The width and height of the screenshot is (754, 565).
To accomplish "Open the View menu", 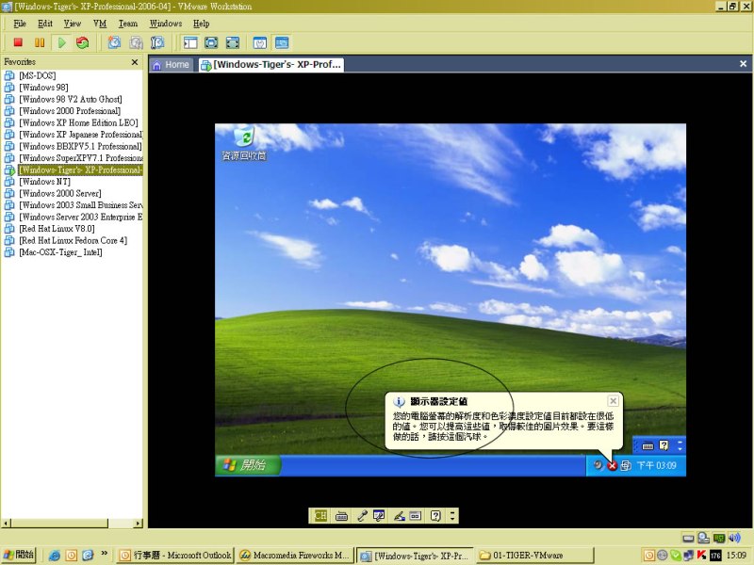I will point(73,24).
